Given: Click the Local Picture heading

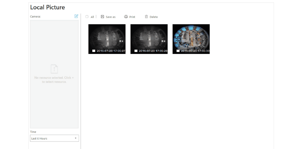Looking at the screenshot, I should click(48, 7).
